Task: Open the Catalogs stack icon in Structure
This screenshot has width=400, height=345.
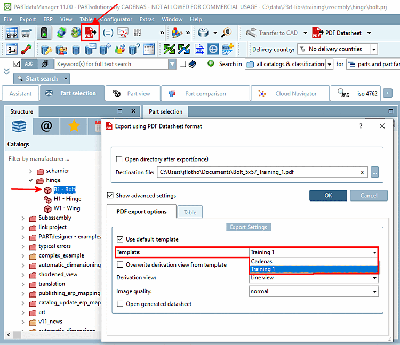Action: tap(19, 126)
